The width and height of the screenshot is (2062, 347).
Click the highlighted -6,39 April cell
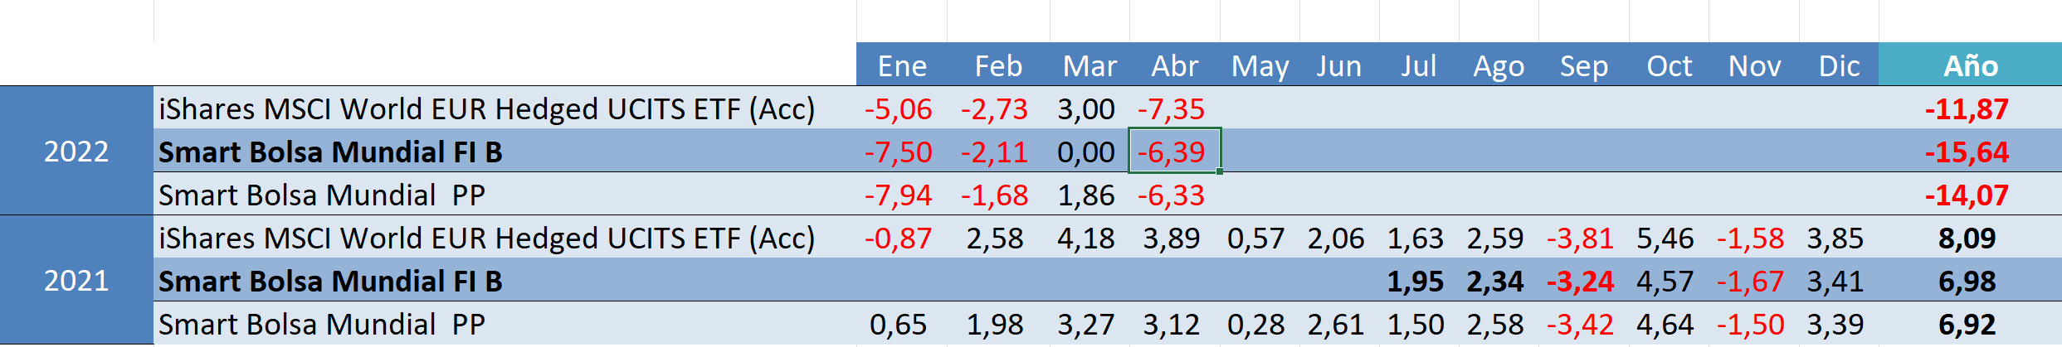[x=1173, y=152]
